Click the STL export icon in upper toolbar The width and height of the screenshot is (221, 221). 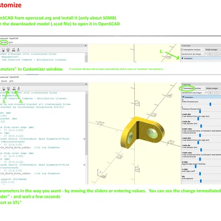(x=14, y=50)
